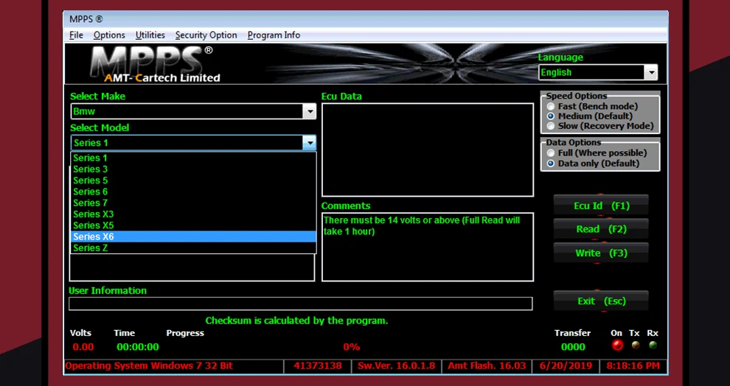Click the Transfer 0000 counter
Screen dimensions: 730x386
coord(573,347)
